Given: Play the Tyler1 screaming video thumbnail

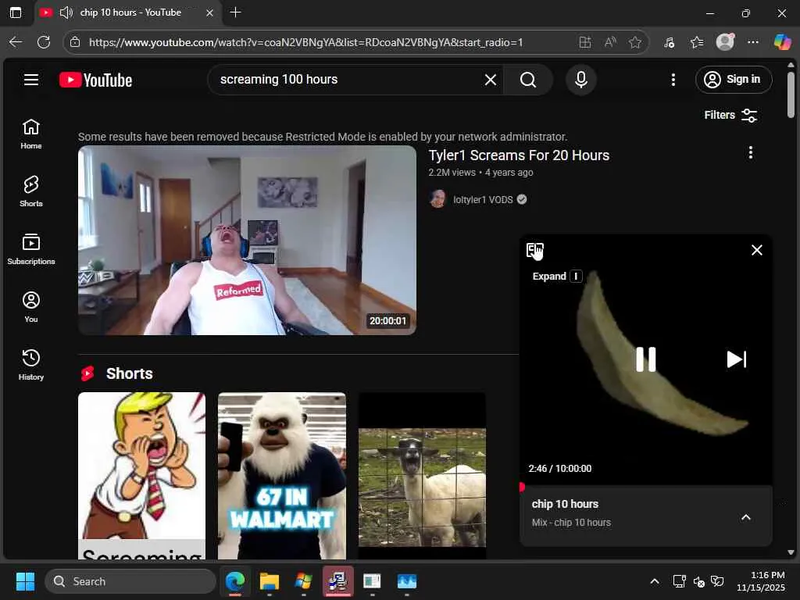Looking at the screenshot, I should coord(247,241).
